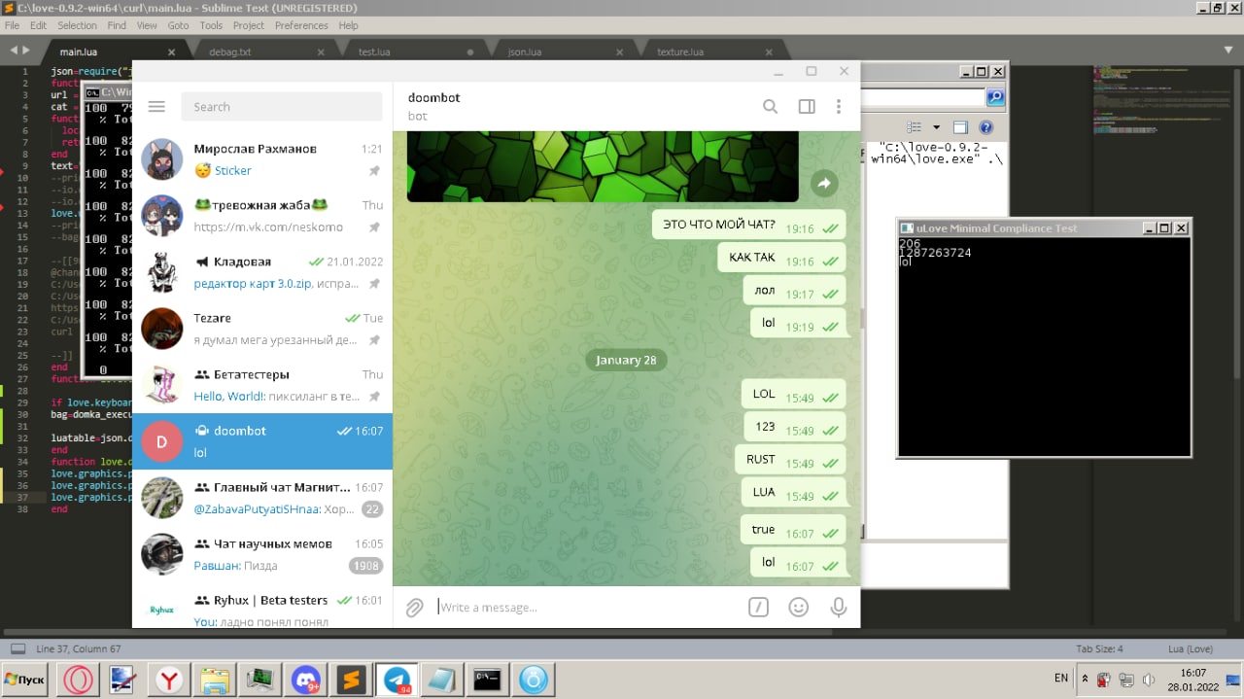The width and height of the screenshot is (1244, 699).
Task: Click the volume speaker tray icon
Action: tap(1149, 680)
